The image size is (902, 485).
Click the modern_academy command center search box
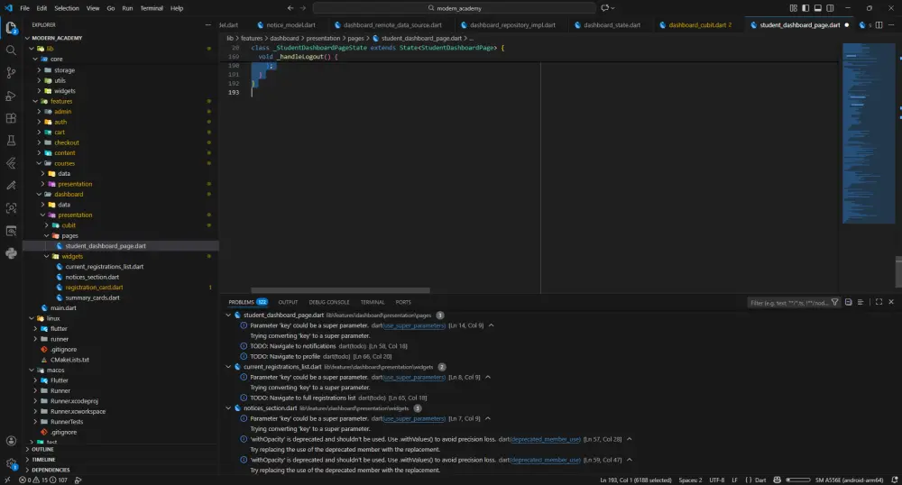click(x=455, y=8)
